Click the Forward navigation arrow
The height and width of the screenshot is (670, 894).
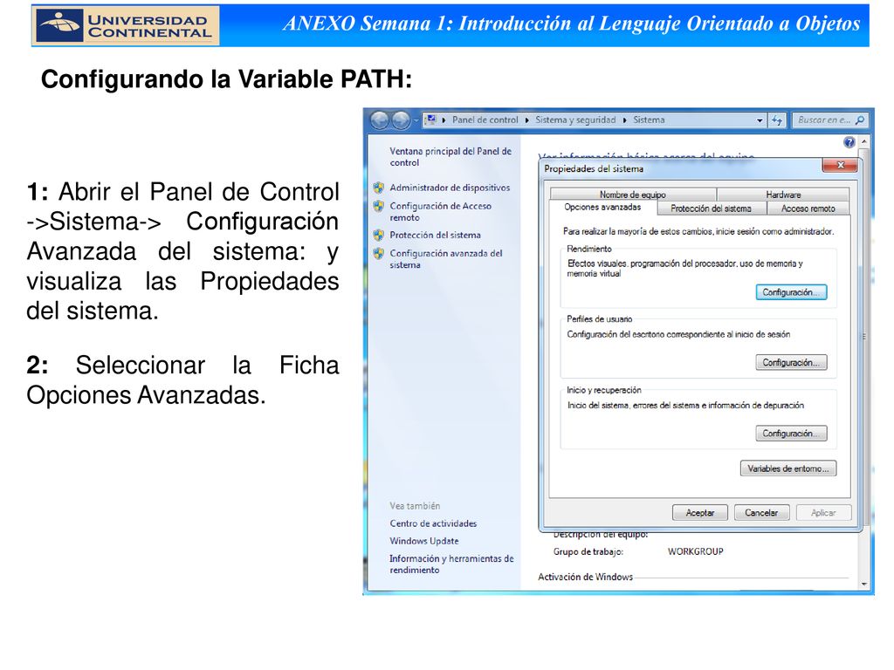401,120
